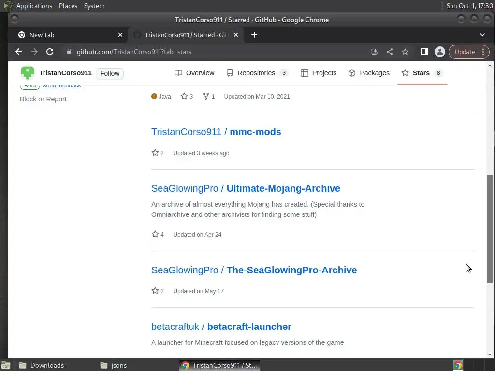Open the Places menu
This screenshot has height=371, width=495.
[x=68, y=6]
